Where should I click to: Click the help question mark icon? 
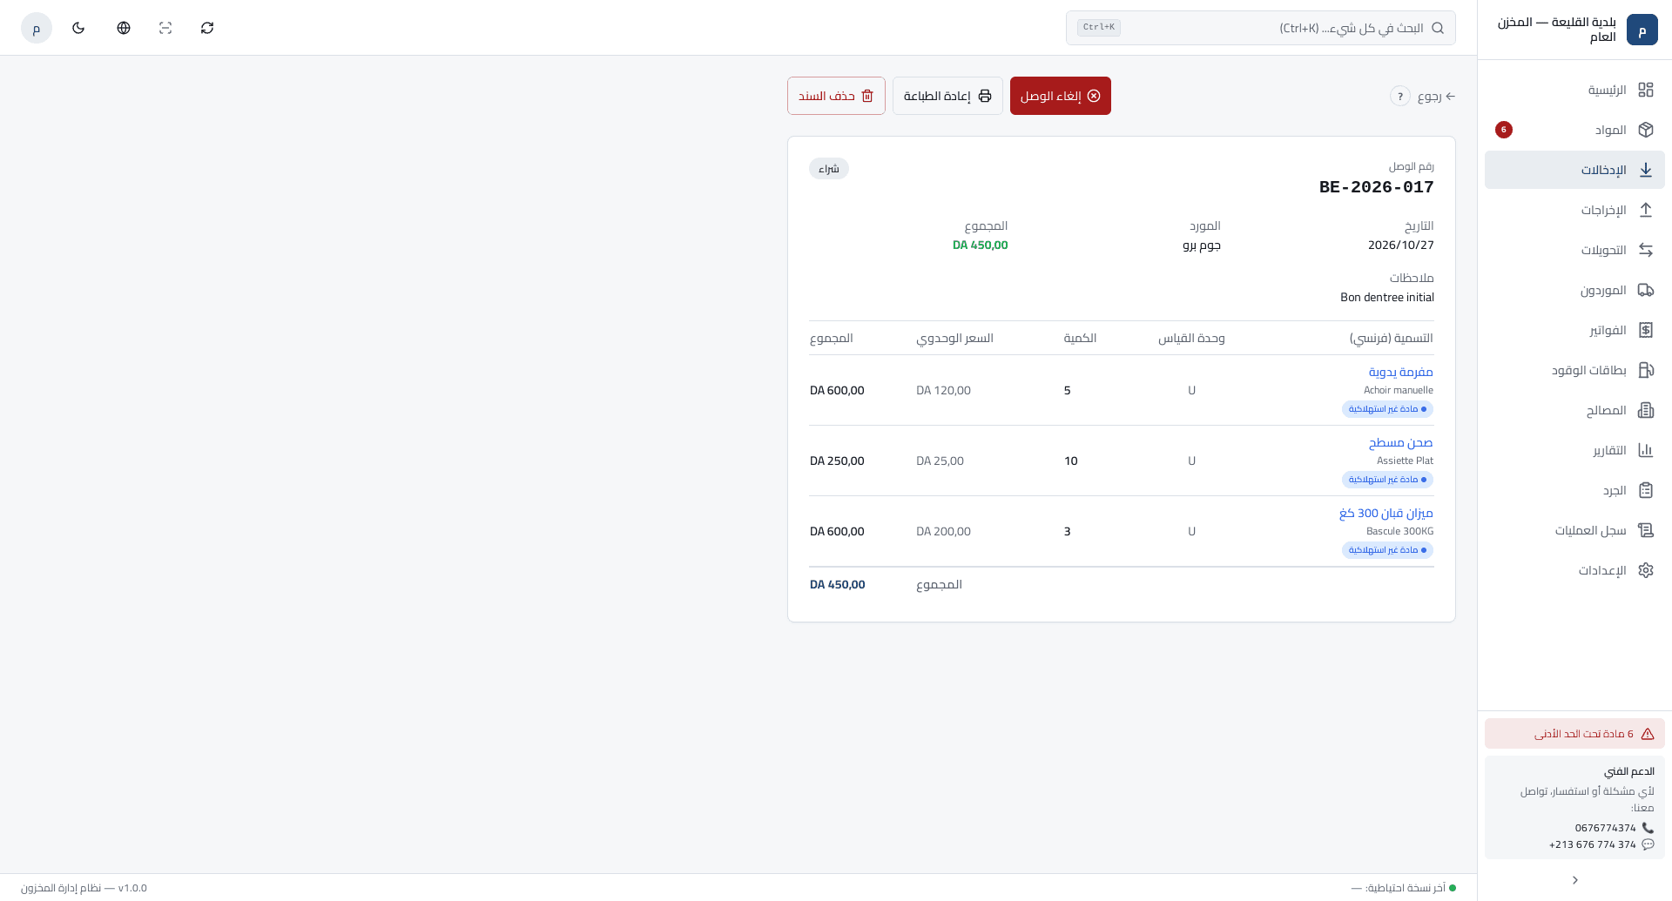1399,96
